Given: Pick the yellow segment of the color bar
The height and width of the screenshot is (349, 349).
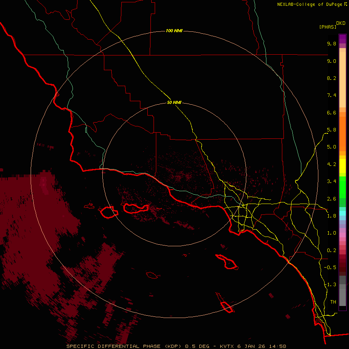Looking at the screenshot, I should click(342, 166).
